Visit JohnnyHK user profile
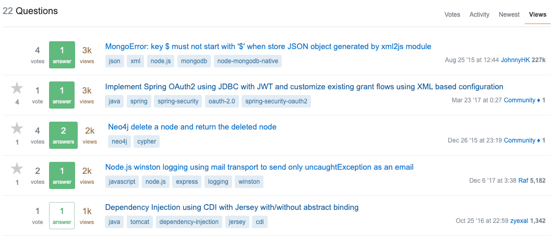 coord(515,60)
